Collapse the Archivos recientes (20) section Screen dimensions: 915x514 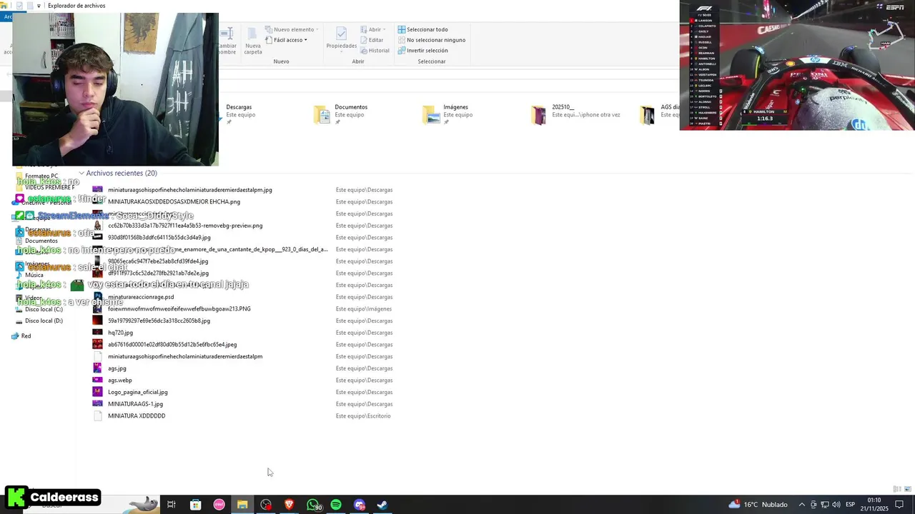[x=81, y=173]
